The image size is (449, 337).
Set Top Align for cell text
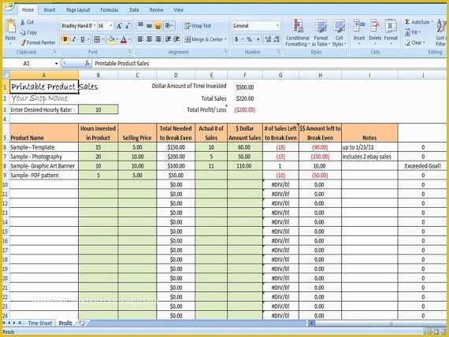coord(140,26)
